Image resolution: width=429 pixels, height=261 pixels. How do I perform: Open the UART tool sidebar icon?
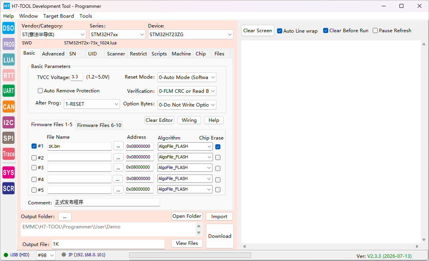pos(9,91)
